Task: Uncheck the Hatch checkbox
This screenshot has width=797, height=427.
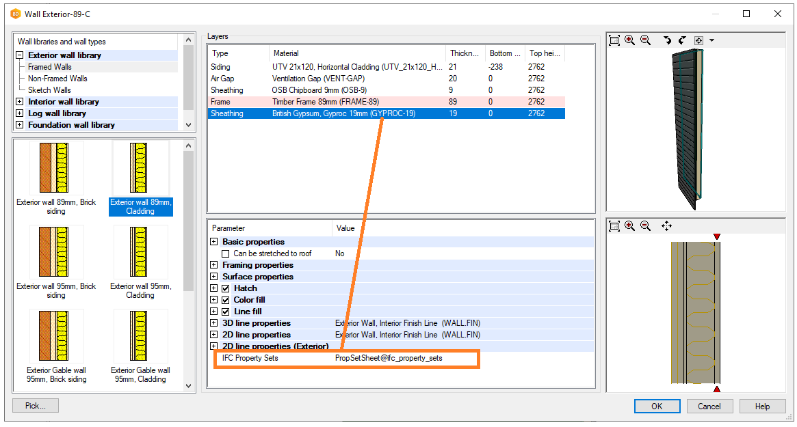Action: (x=226, y=288)
